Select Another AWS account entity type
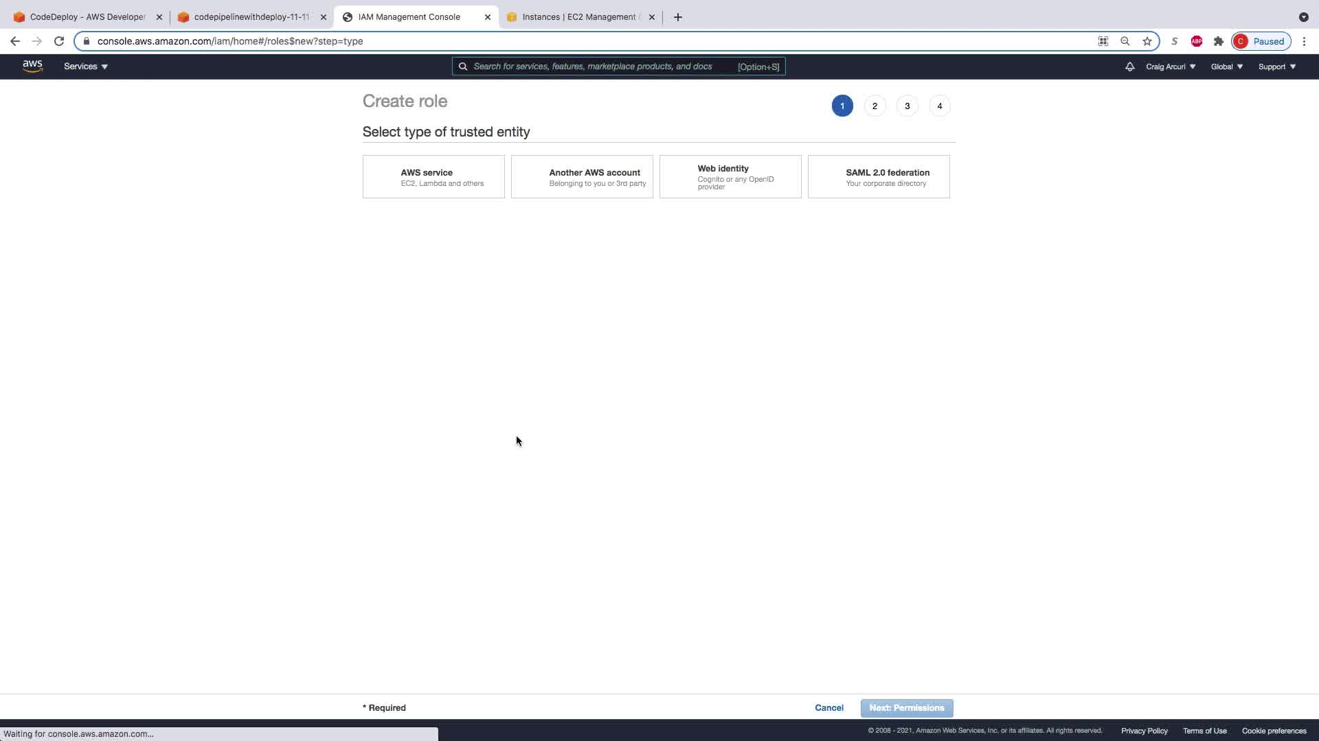Viewport: 1319px width, 741px height. pyautogui.click(x=582, y=177)
